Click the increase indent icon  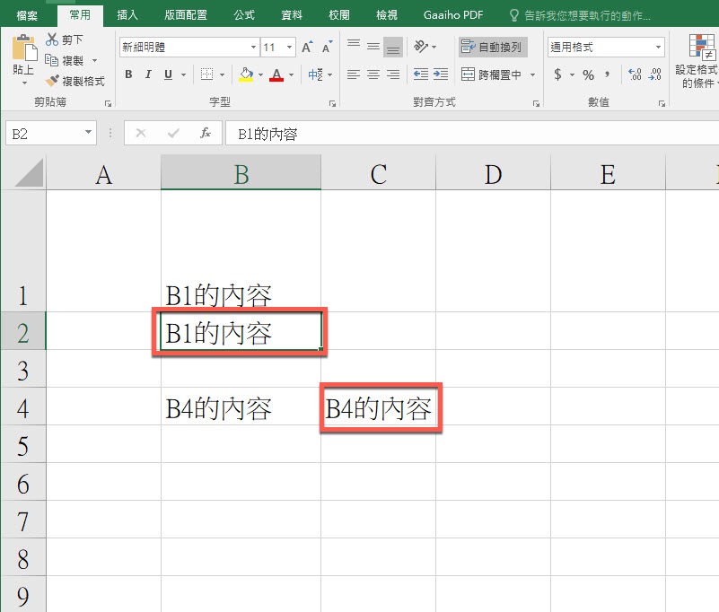[x=441, y=74]
